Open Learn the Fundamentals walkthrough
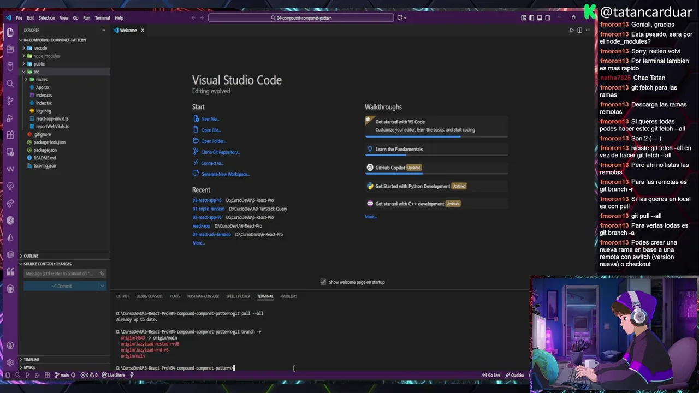The image size is (699, 393). 436,150
